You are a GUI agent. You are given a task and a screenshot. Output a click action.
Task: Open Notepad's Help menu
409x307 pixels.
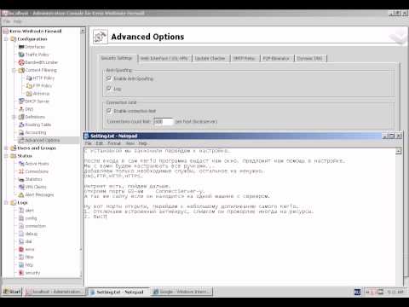tap(143, 143)
